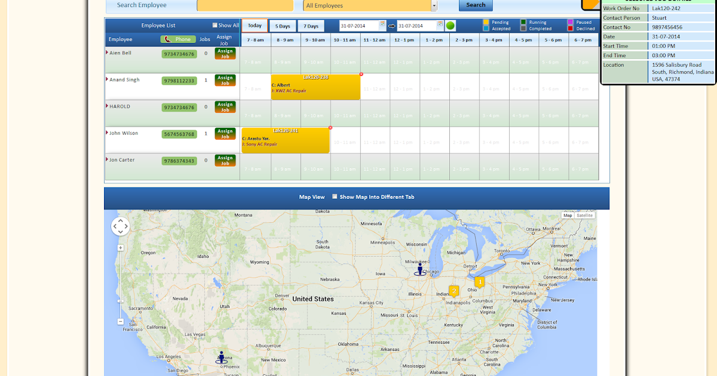
Task: Switch to the 7 Days schedule view
Action: [311, 25]
